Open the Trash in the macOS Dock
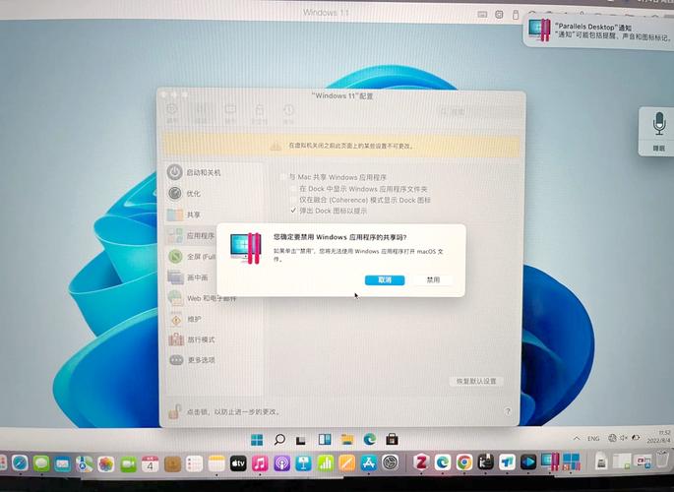 (x=663, y=461)
